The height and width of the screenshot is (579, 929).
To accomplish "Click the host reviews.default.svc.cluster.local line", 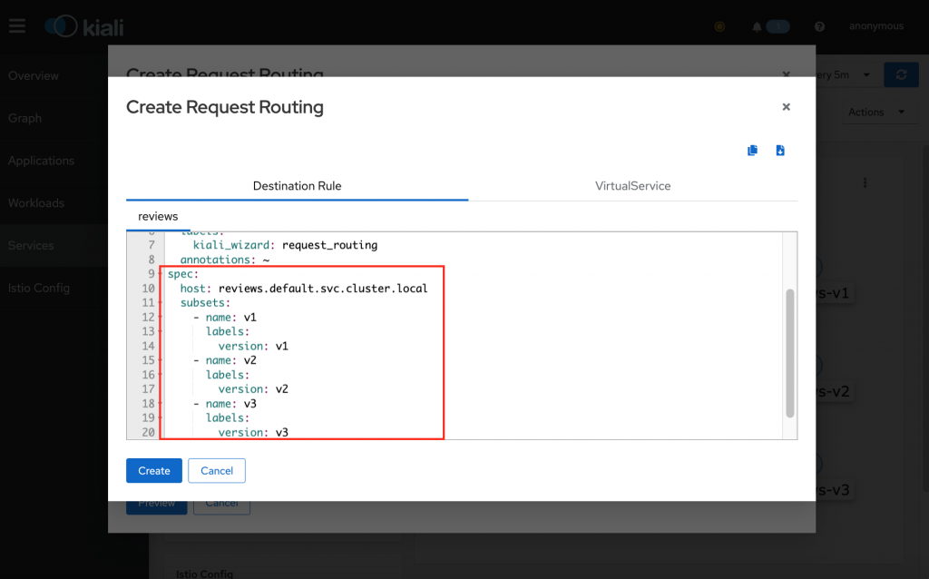I will pyautogui.click(x=304, y=289).
